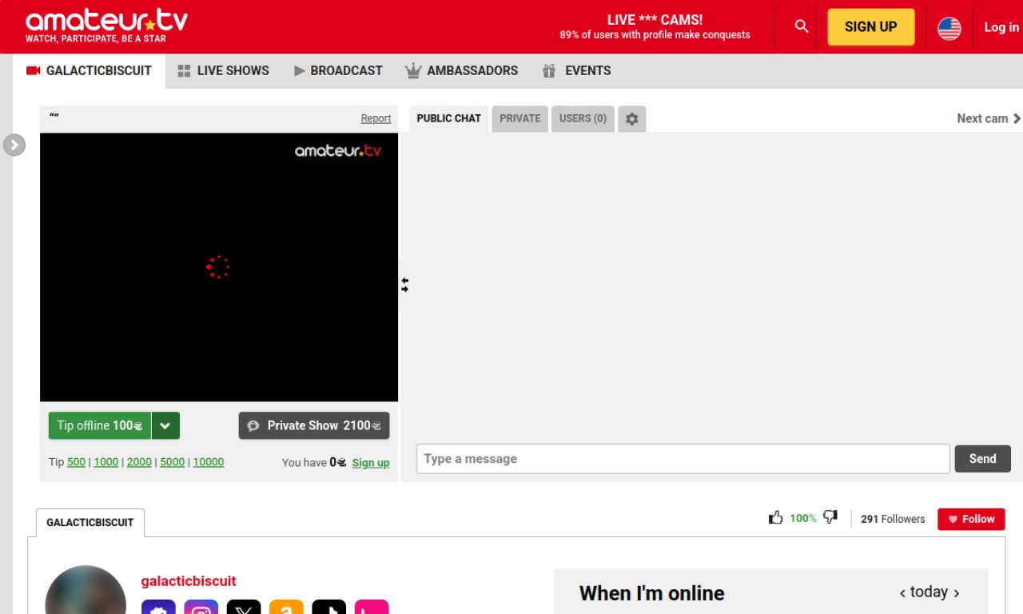Open the Instagram profile icon

coord(201,608)
